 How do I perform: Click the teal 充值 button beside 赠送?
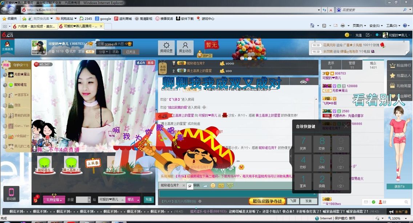pos(149,200)
